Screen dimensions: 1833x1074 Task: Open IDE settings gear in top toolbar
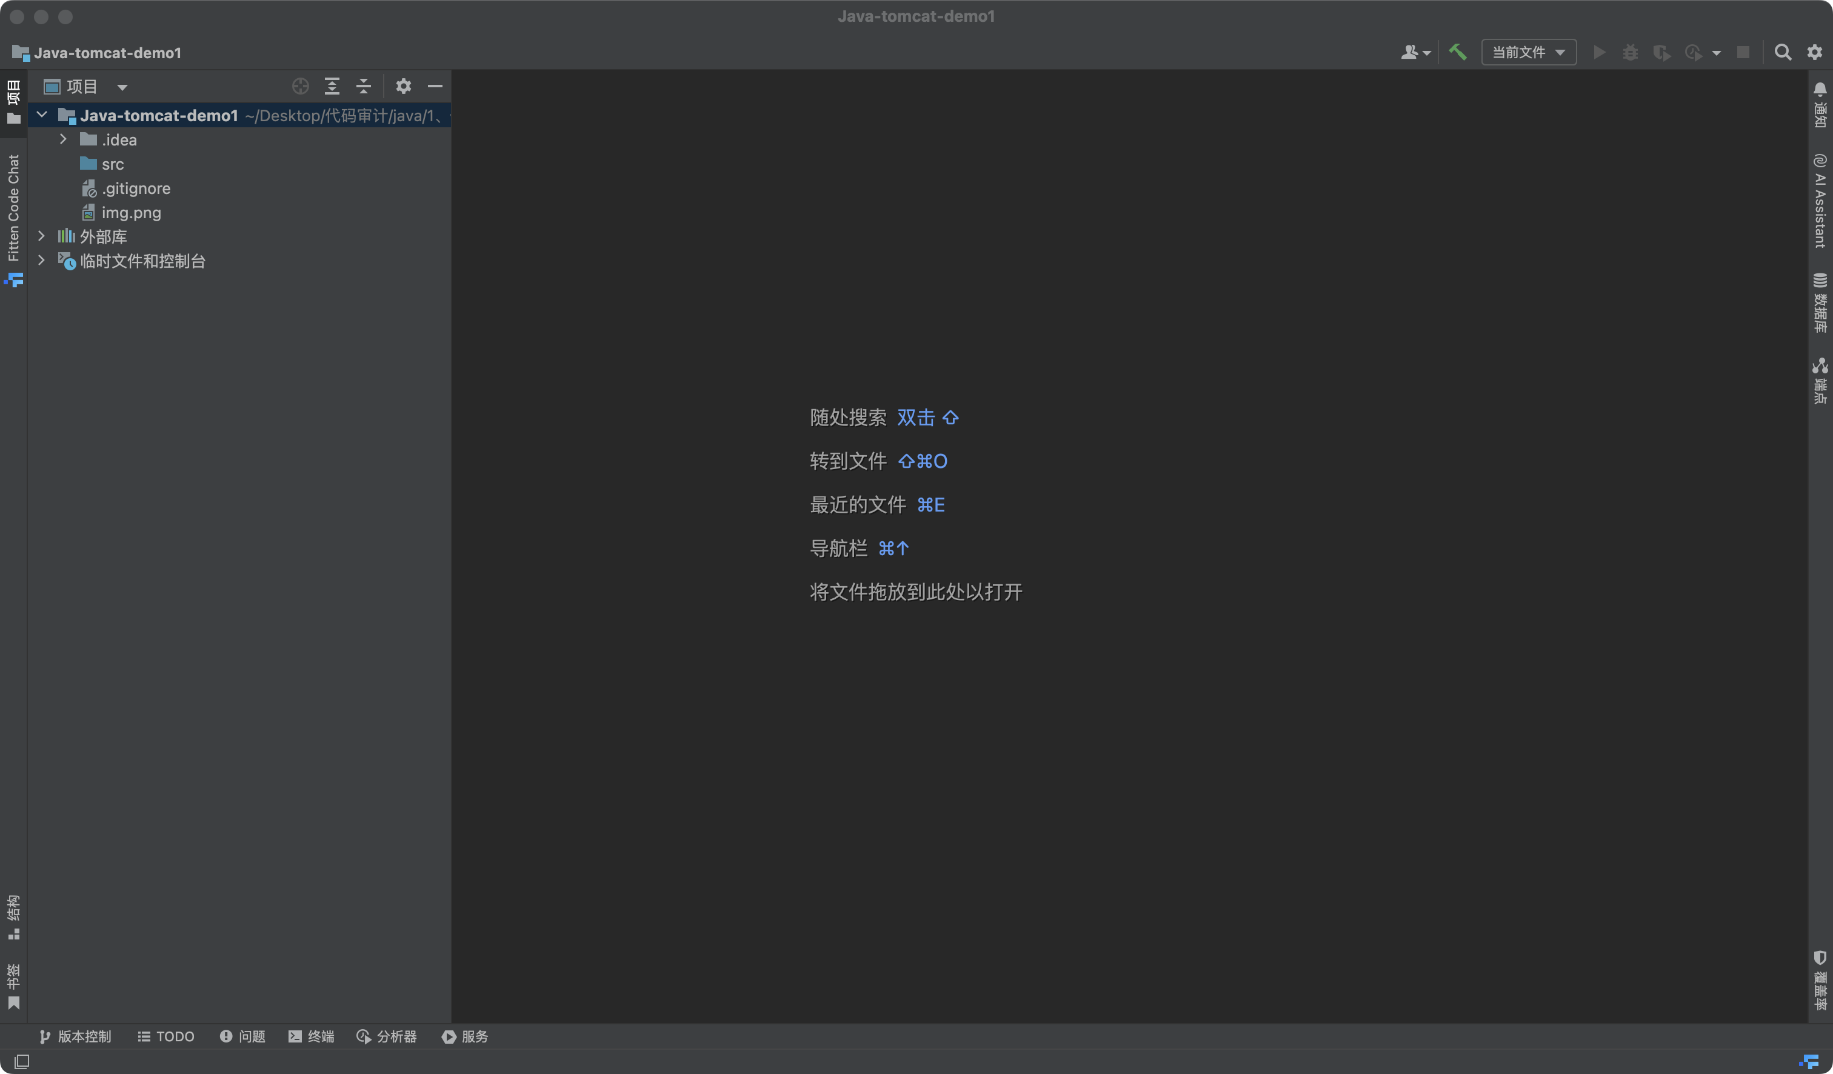pos(1815,52)
